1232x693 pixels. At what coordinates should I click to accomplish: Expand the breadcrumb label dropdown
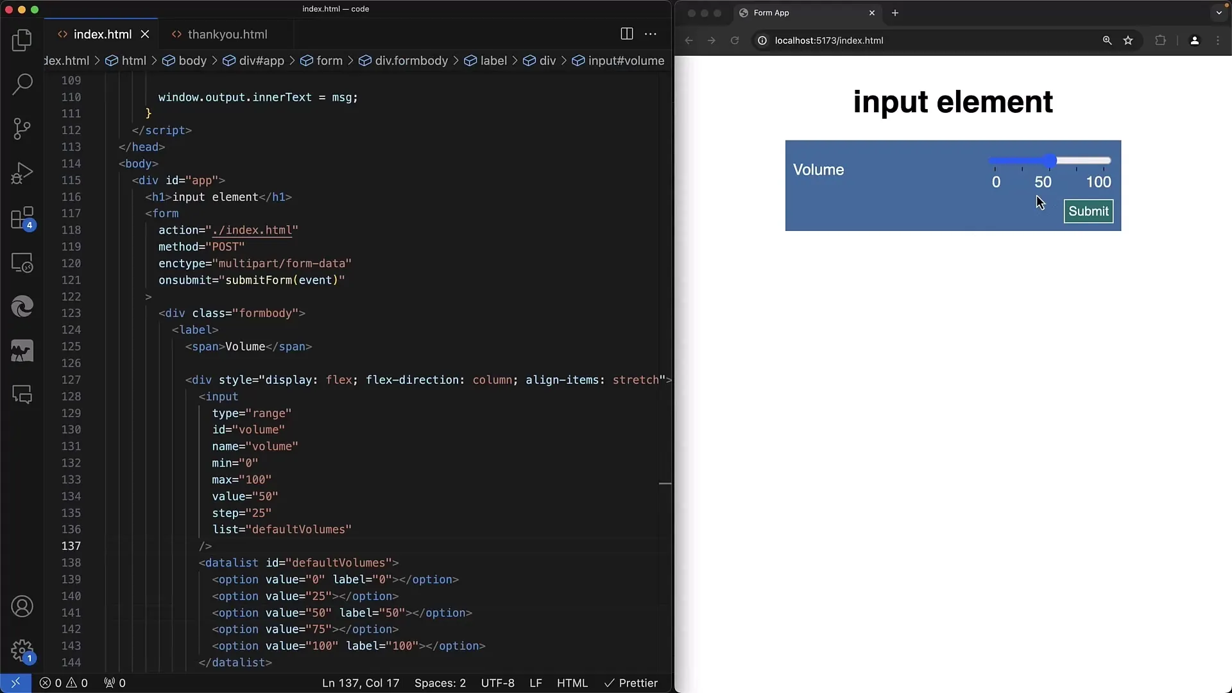pos(493,60)
